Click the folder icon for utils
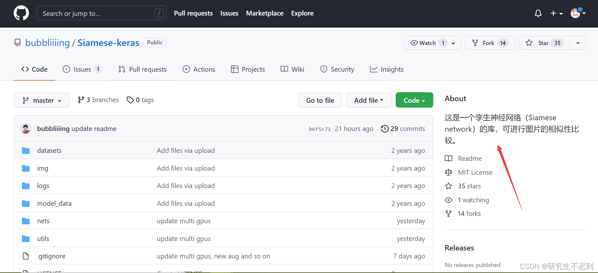Viewport: 598px width, 273px height. [x=26, y=239]
